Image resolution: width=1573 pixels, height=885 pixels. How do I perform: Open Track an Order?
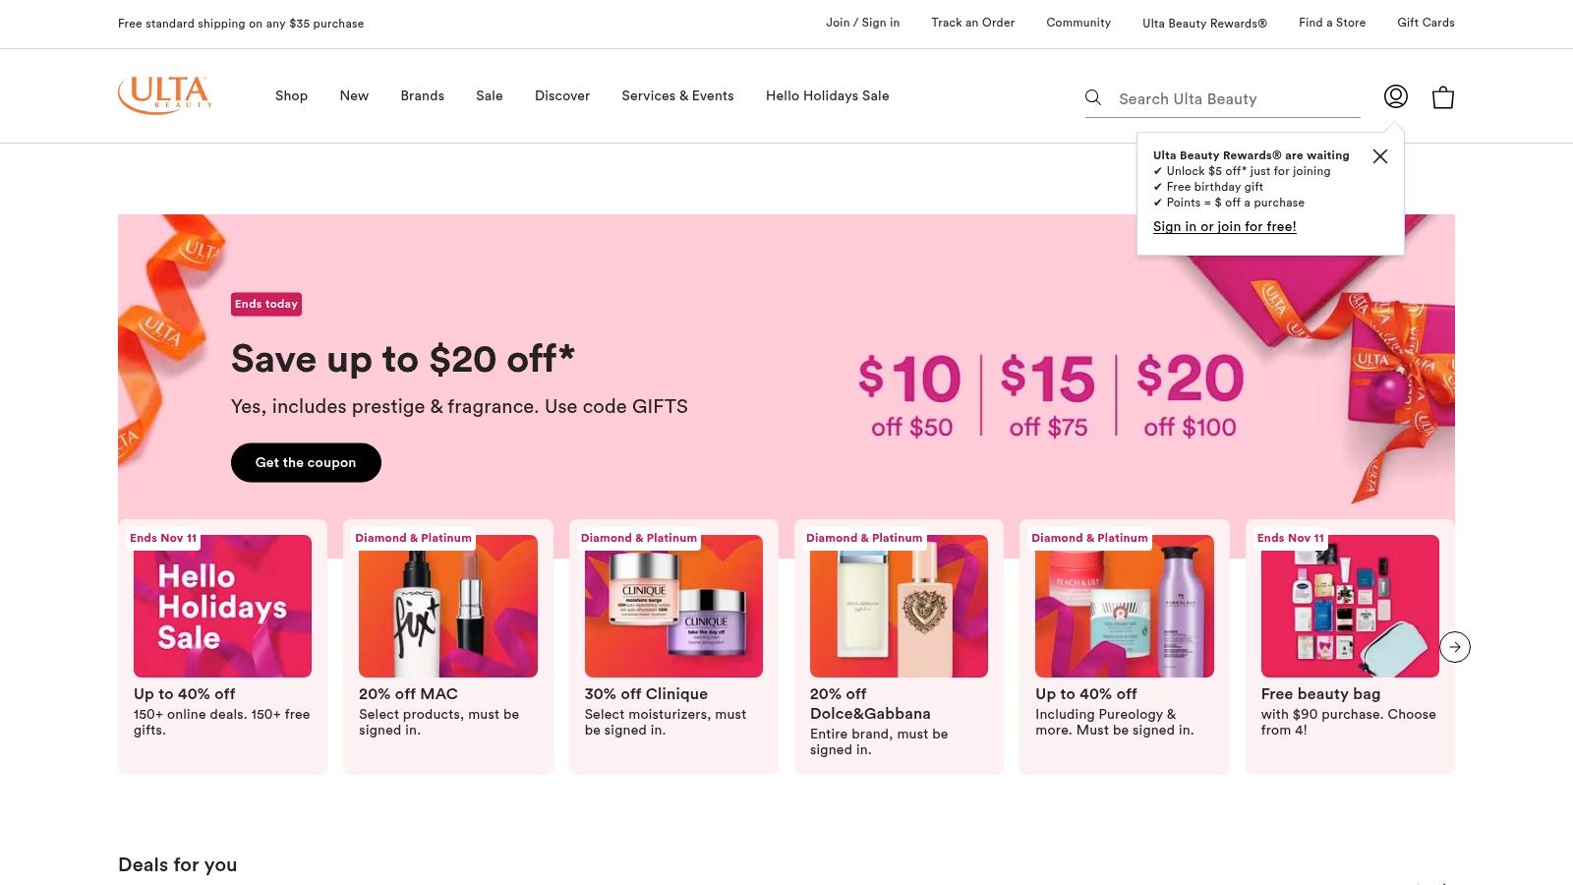click(x=972, y=23)
